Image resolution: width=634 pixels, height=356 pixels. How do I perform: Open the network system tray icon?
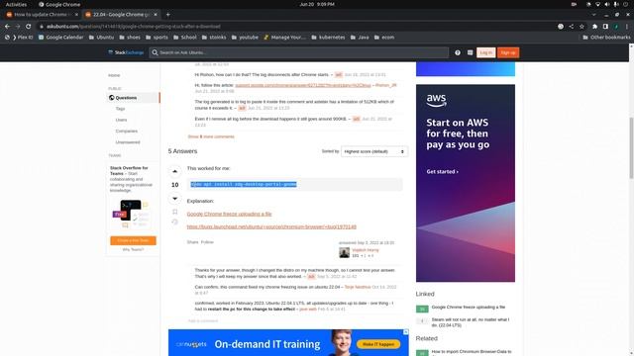[597, 4]
